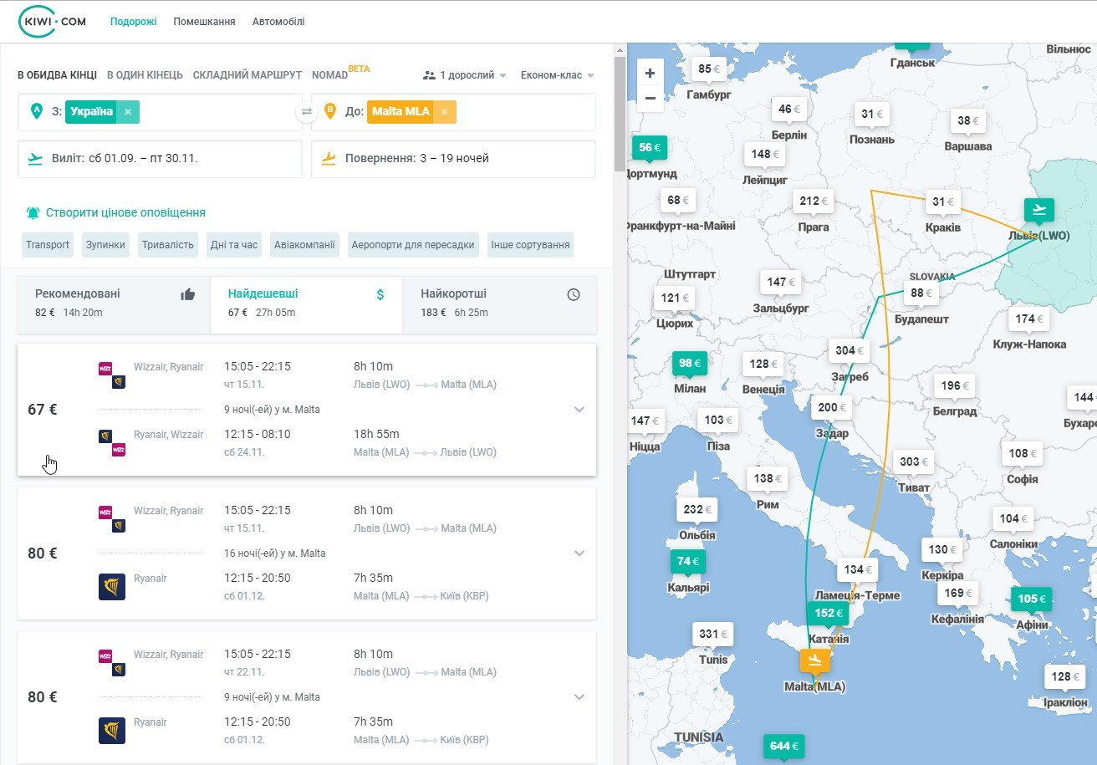Switch to Рекомендовані sorting tab

pos(114,304)
